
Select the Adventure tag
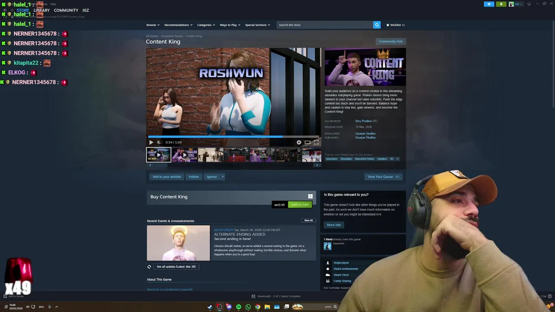[x=332, y=159]
